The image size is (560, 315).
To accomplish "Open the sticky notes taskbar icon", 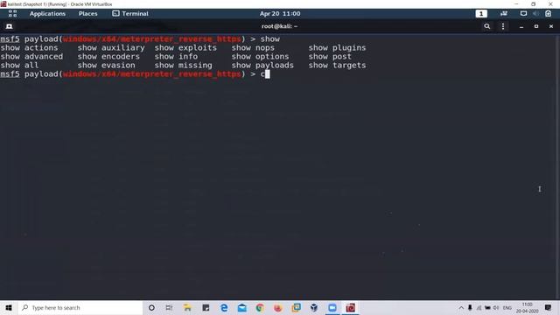I will point(206,307).
